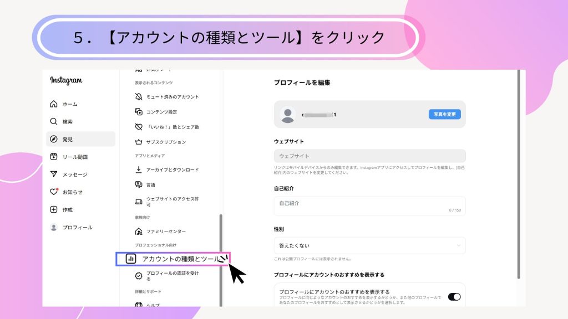The image size is (568, 319).
Task: Open Reels video icon
Action: [54, 157]
